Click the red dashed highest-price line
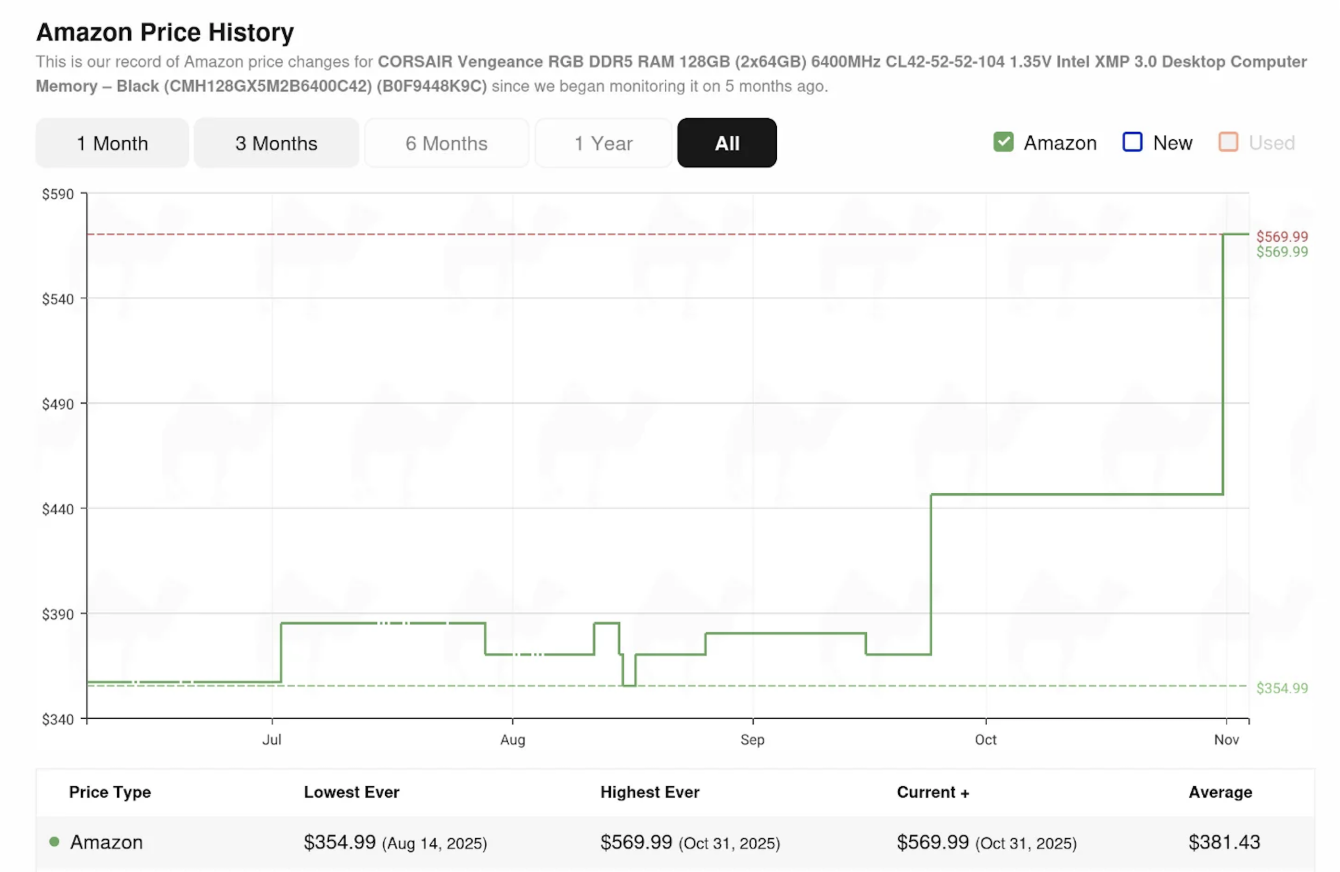Image resolution: width=1340 pixels, height=872 pixels. click(x=619, y=234)
